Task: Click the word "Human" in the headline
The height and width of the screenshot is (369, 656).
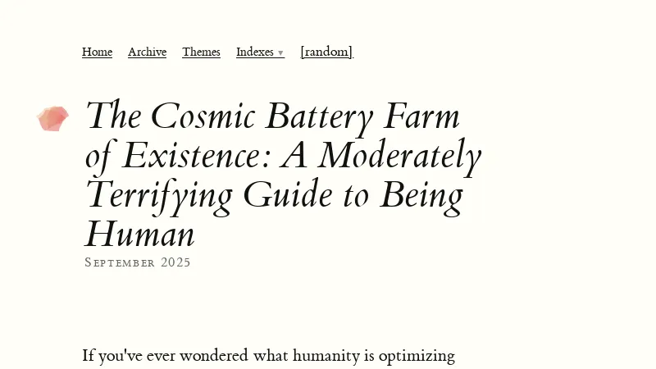Action: [139, 235]
